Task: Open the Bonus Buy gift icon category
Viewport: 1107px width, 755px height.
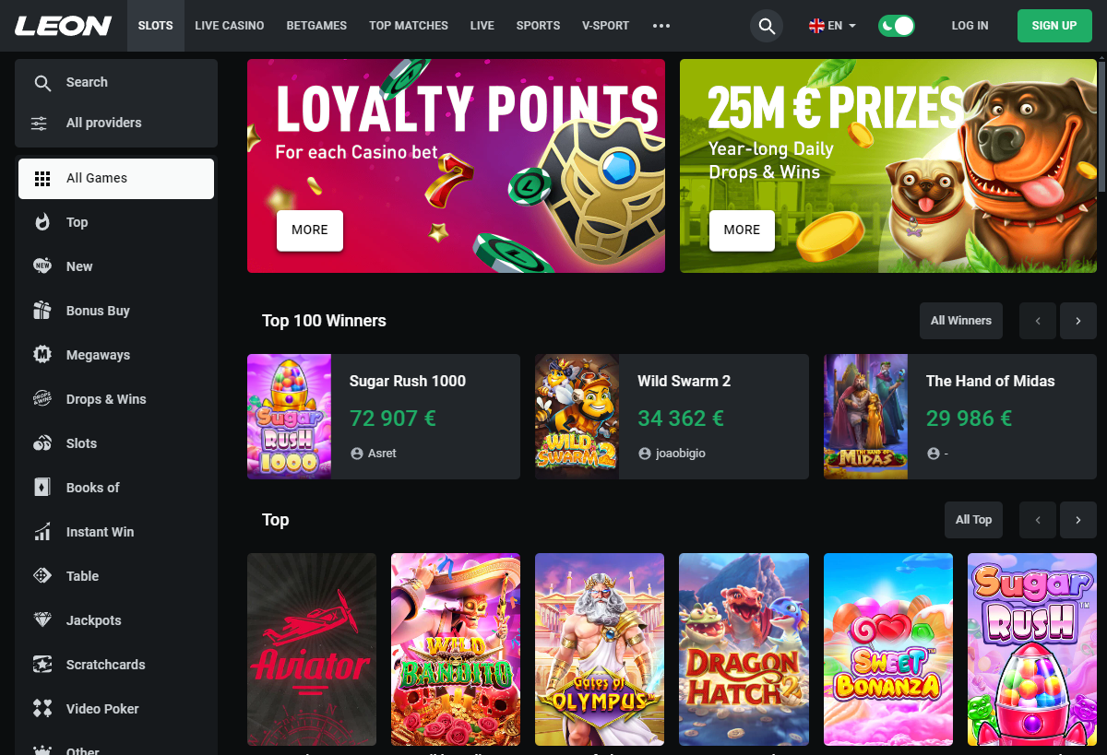Action: coord(42,311)
